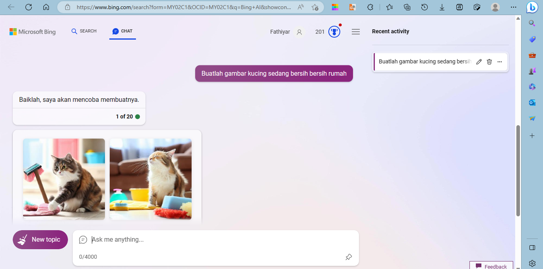
Task: Switch to the SEARCH tab
Action: point(84,31)
